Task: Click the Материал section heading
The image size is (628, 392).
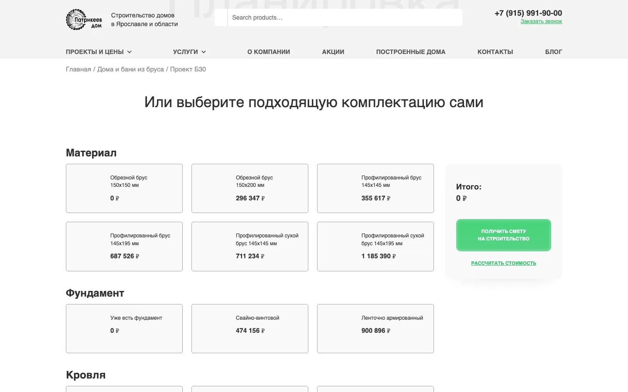Action: click(91, 153)
